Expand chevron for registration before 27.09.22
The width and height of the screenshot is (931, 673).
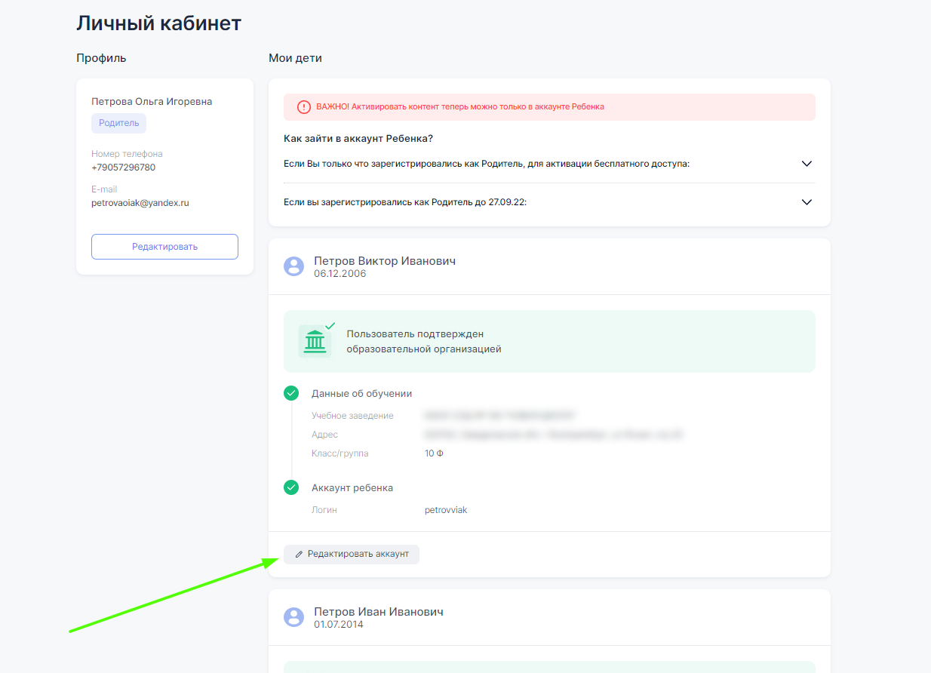(807, 202)
